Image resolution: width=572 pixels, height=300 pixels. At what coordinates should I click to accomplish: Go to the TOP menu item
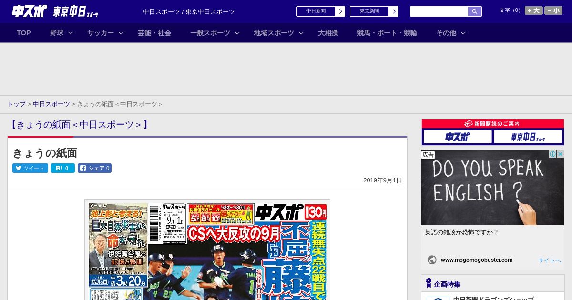tap(24, 33)
